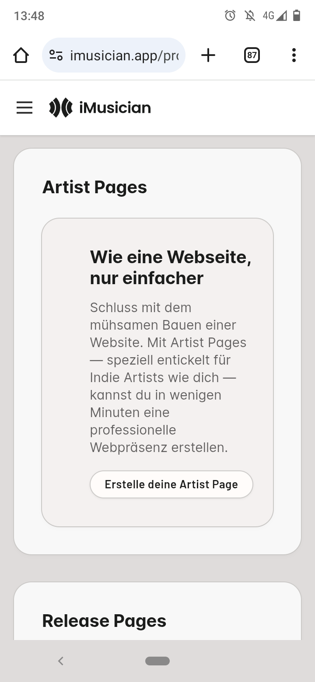The height and width of the screenshot is (682, 315).
Task: Select the Artist Pages heading
Action: pos(94,187)
